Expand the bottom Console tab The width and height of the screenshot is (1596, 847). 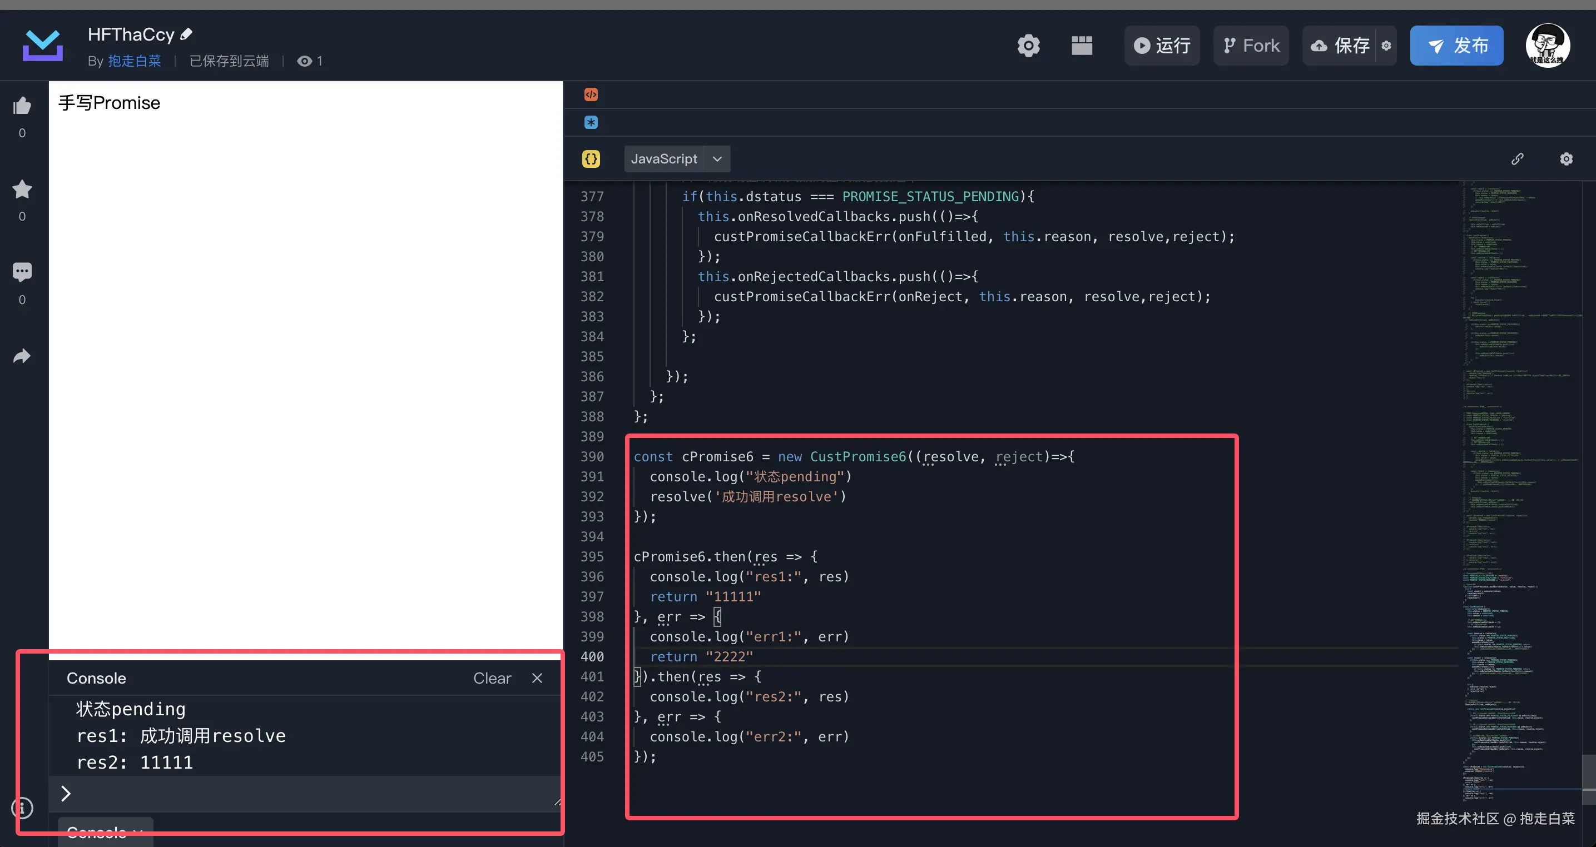(x=105, y=832)
